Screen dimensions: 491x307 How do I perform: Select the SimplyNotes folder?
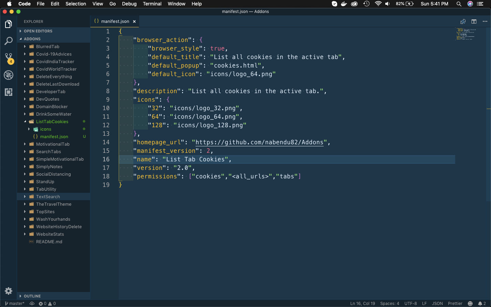54,166
